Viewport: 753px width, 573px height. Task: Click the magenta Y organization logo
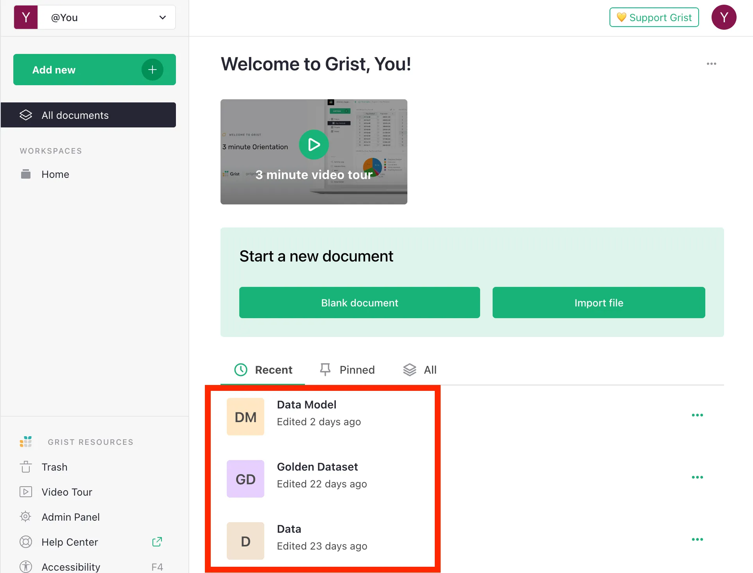(x=26, y=17)
